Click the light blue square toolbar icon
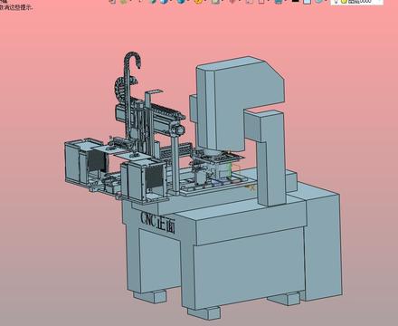Viewport: 398px width, 326px height. click(x=307, y=1)
